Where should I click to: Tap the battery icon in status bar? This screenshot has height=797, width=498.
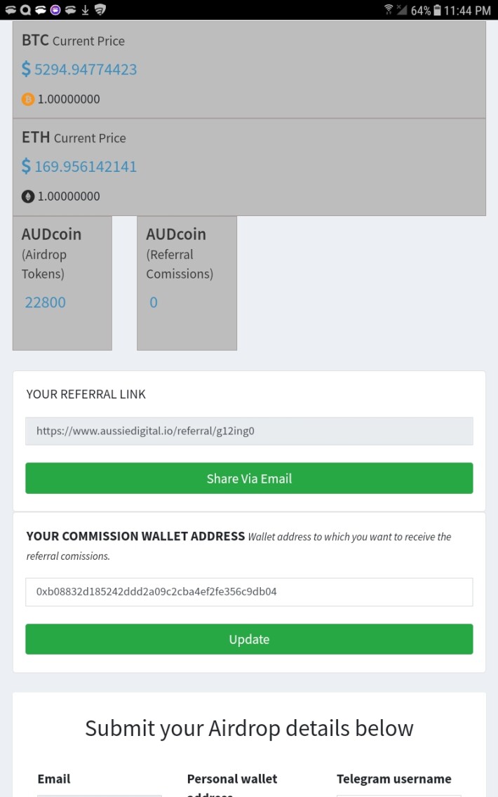(437, 10)
